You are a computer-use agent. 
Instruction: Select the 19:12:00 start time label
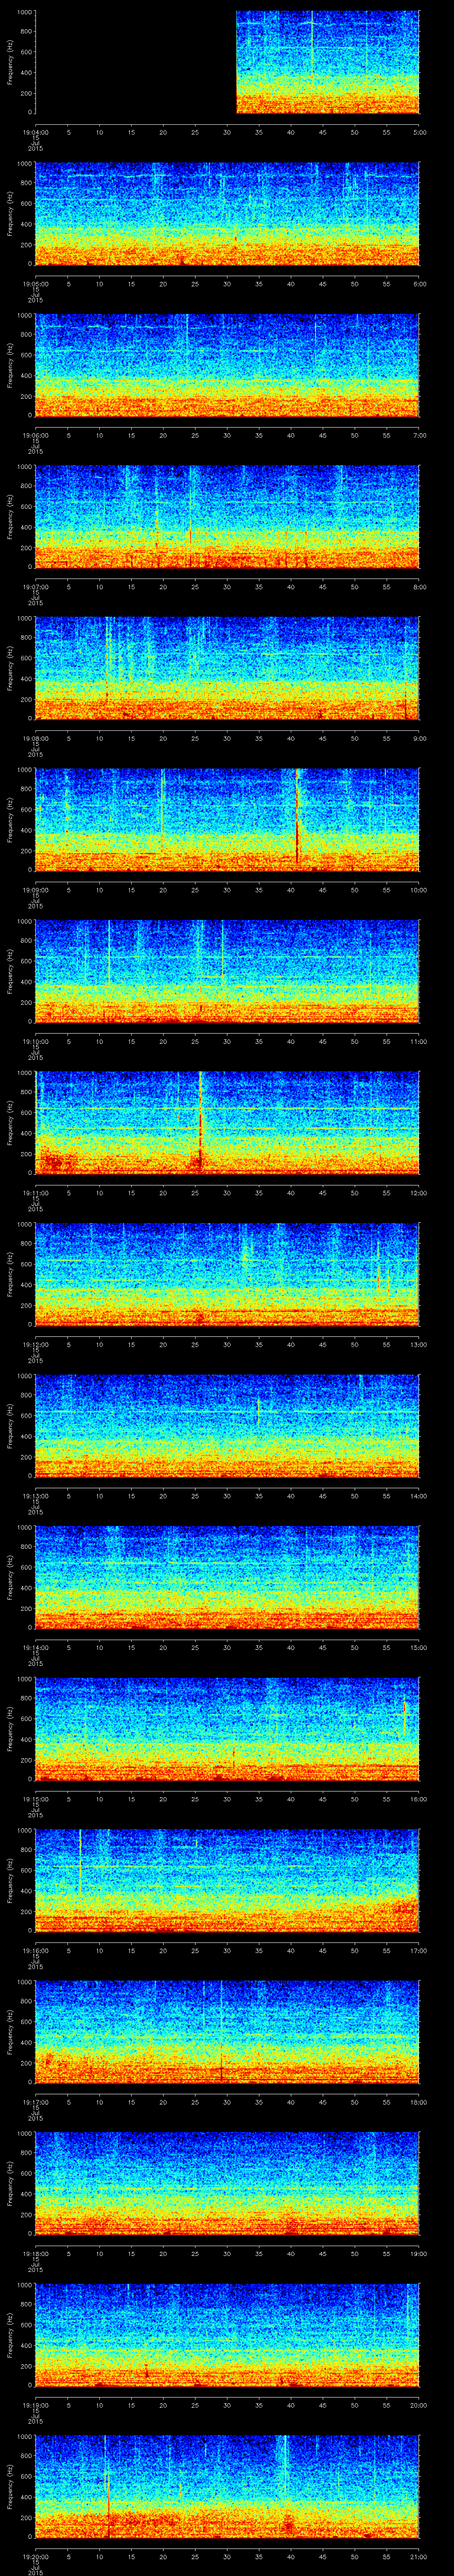click(35, 1344)
